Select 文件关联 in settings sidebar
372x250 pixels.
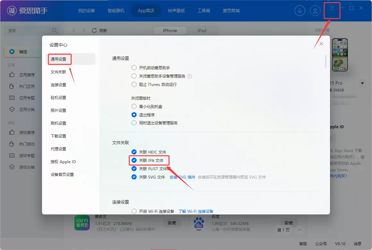[x=58, y=72]
